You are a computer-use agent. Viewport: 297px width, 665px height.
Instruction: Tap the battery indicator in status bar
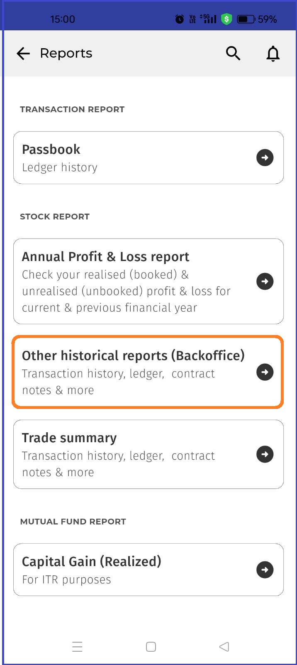(246, 19)
